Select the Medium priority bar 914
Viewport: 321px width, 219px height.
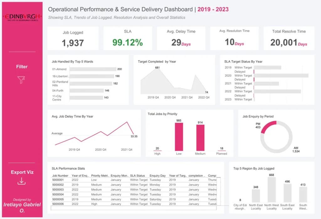pos(200,138)
